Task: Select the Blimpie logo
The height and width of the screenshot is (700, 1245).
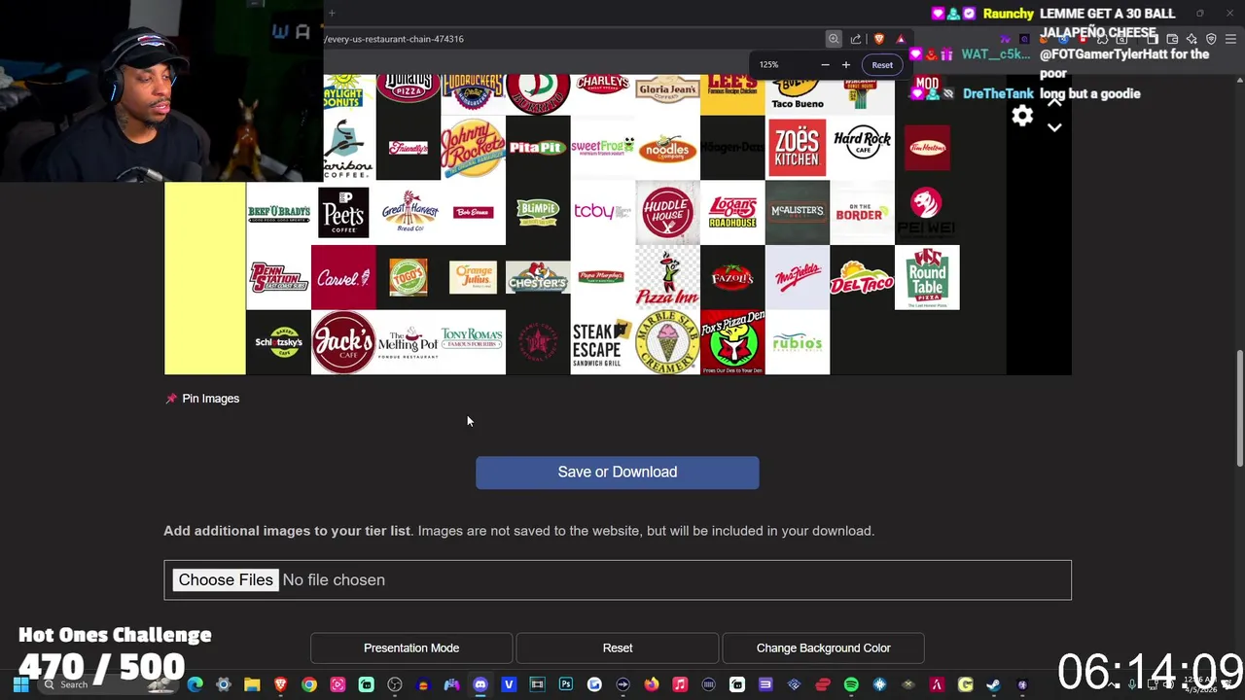Action: pos(538,213)
